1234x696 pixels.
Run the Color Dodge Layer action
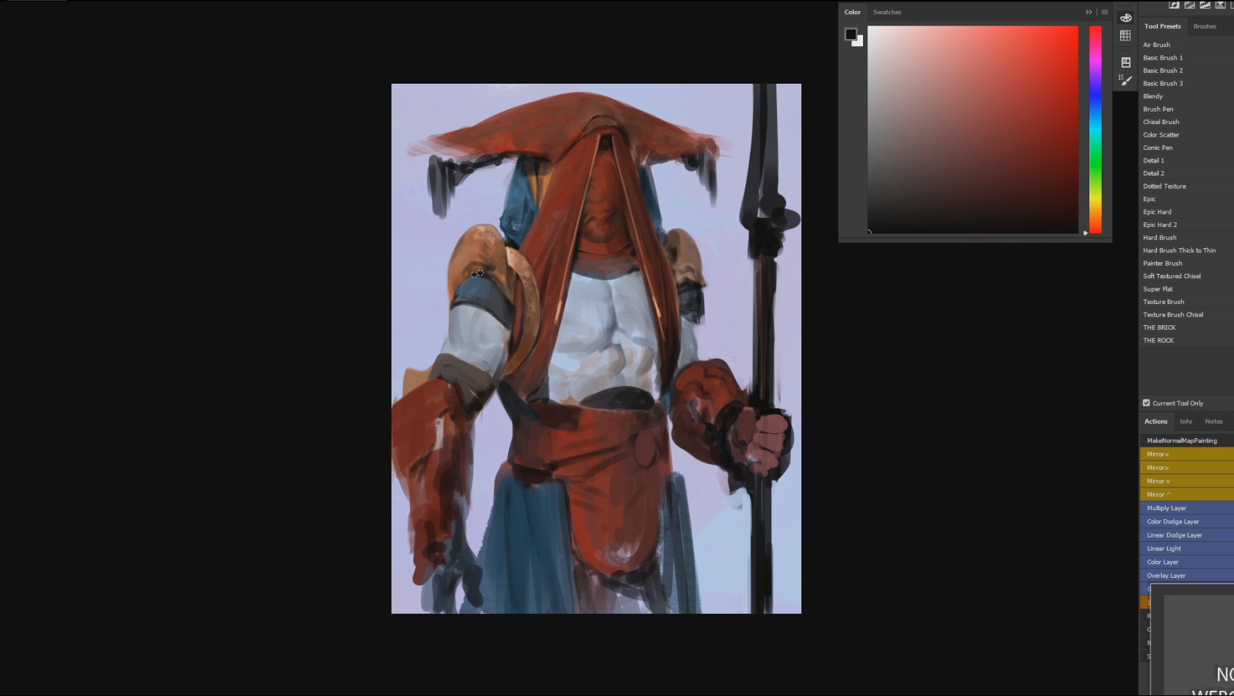tap(1187, 521)
